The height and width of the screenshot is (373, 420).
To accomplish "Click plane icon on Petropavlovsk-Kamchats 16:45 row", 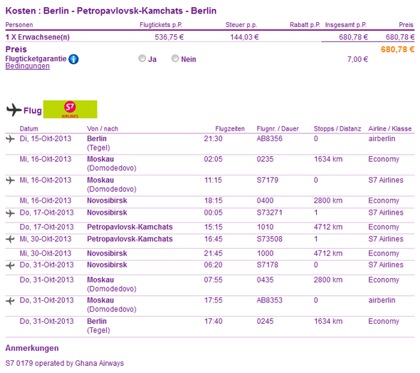I will tap(10, 239).
